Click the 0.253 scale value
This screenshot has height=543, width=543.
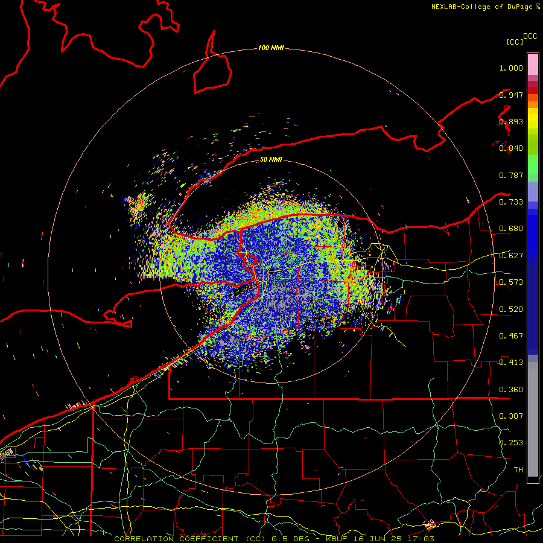tap(511, 443)
